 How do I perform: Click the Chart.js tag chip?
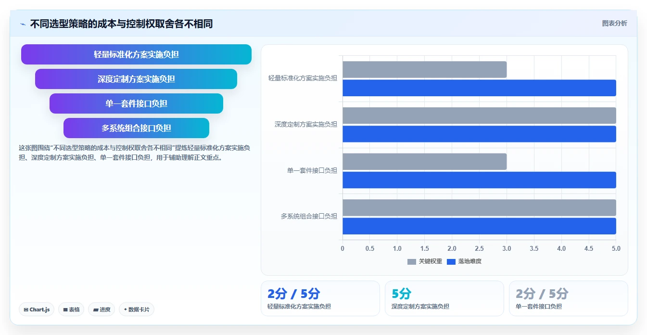37,309
